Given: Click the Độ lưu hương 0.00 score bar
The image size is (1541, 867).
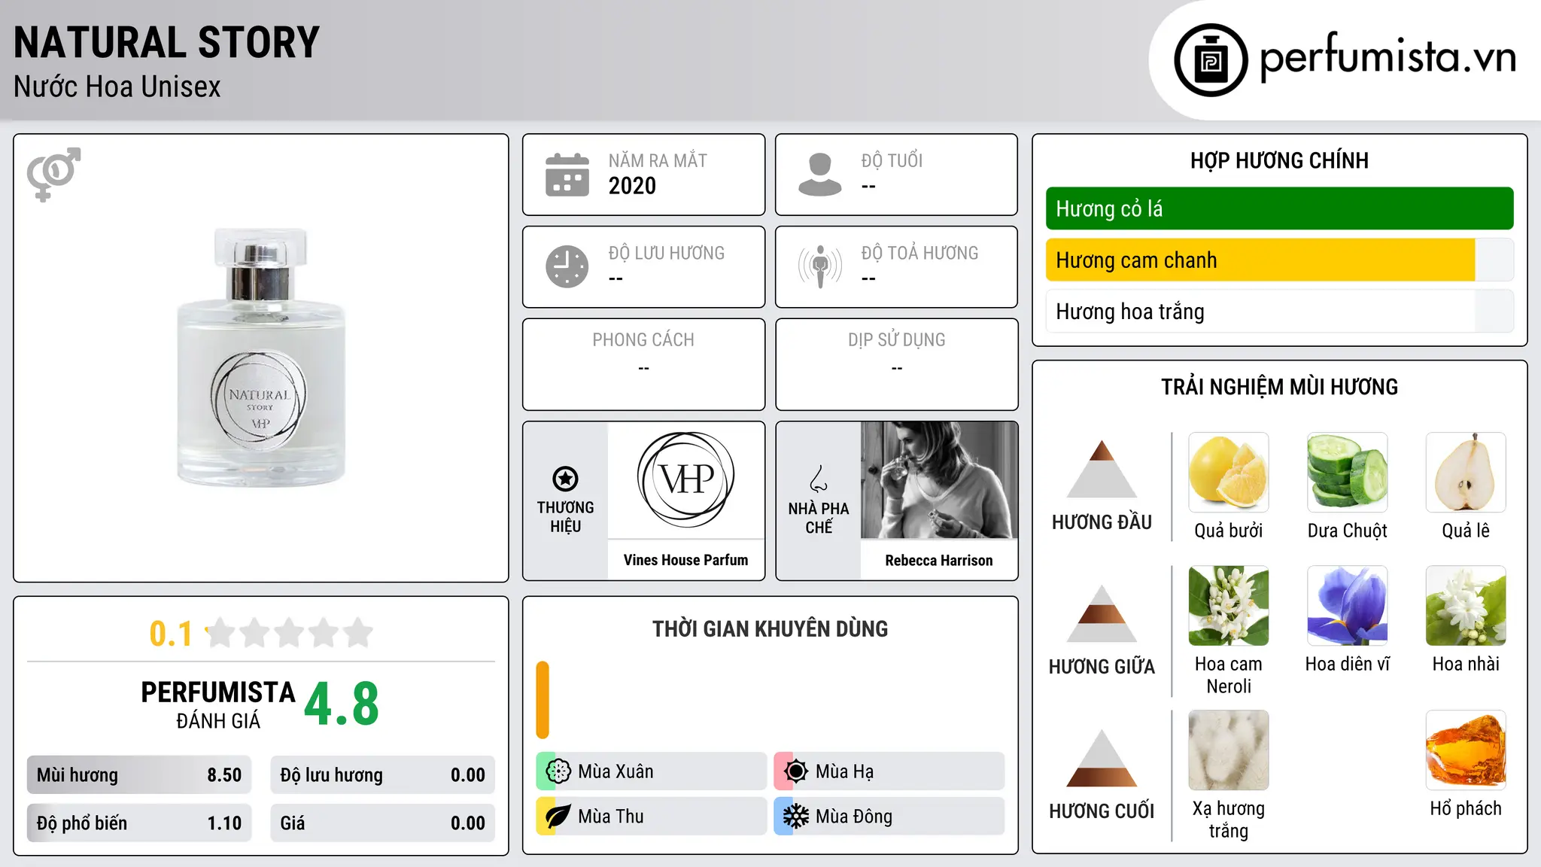Looking at the screenshot, I should [x=382, y=775].
